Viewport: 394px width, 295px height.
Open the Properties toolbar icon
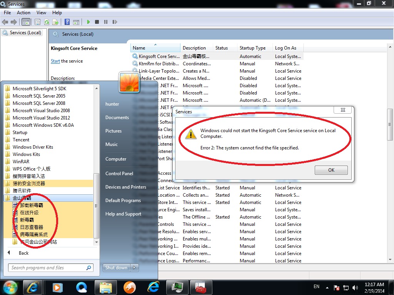[37, 22]
